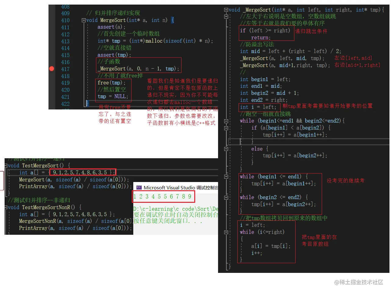Collapse the comment block starting with "//左大于右"
The width and height of the screenshot is (391, 293).
pyautogui.click(x=226, y=16)
